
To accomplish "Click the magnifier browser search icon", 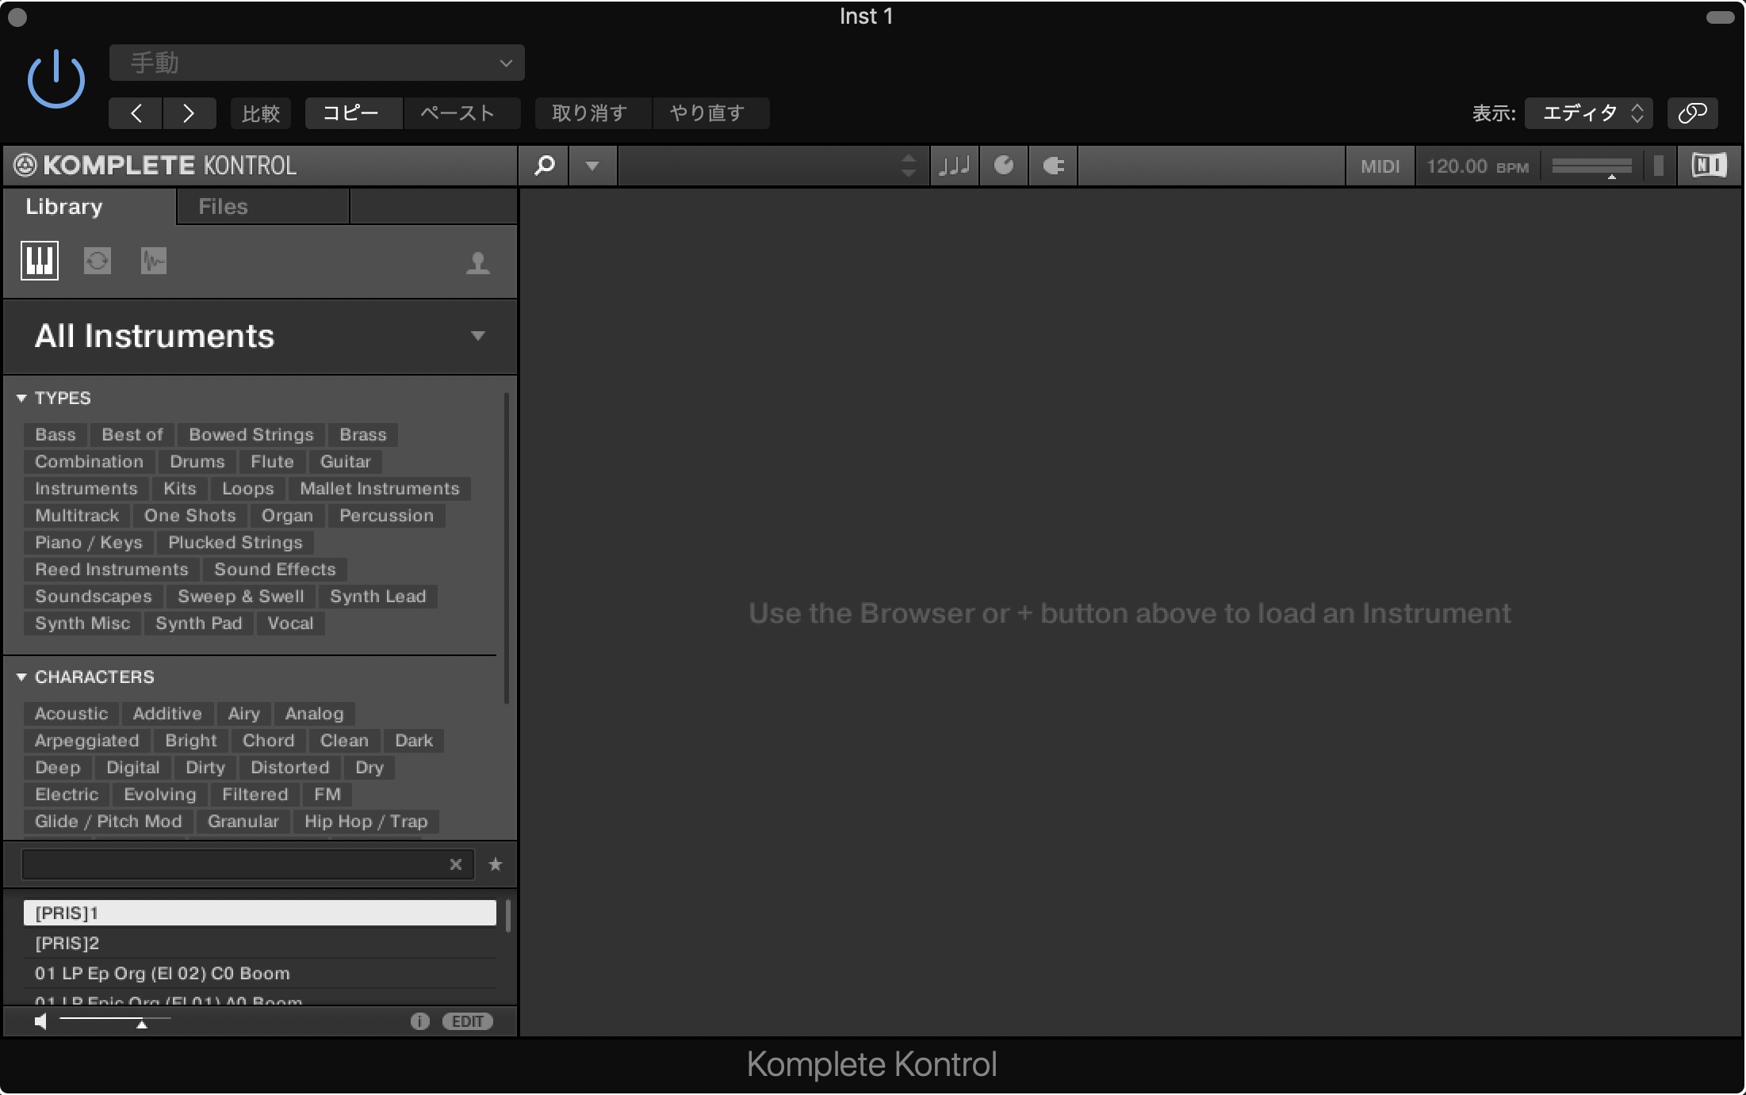I will point(544,166).
